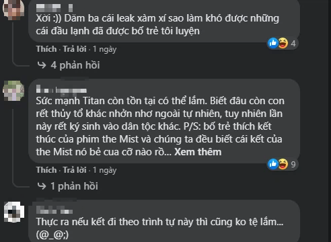Click the blurred username on Titan comment
Image resolution: width=331 pixels, height=242 pixels.
tap(61, 90)
